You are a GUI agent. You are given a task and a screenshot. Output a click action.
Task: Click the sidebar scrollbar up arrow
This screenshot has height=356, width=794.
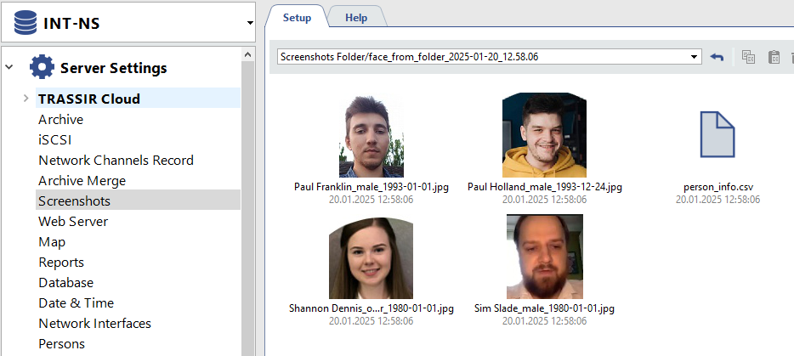pyautogui.click(x=247, y=54)
